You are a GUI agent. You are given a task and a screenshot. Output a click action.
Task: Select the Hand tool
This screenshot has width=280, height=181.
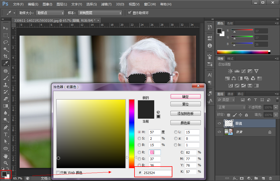point(6,156)
